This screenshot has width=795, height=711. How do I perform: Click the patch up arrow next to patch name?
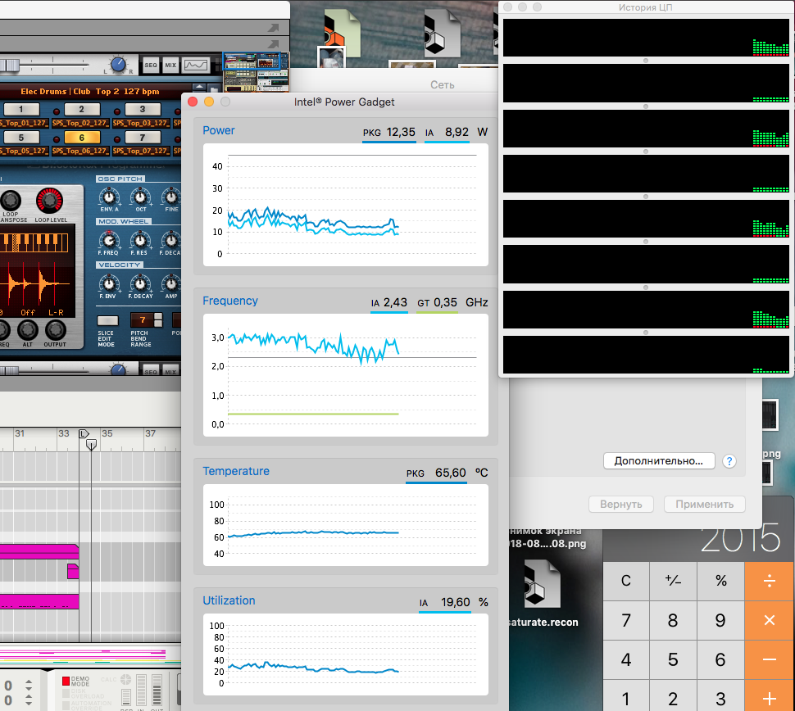pyautogui.click(x=200, y=87)
